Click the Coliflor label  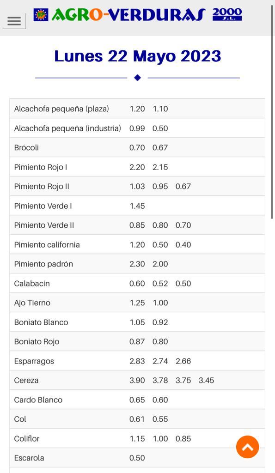point(27,439)
